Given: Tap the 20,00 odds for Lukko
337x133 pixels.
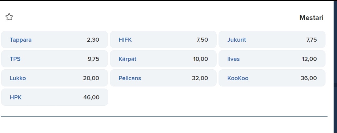Looking at the screenshot, I should (91, 78).
